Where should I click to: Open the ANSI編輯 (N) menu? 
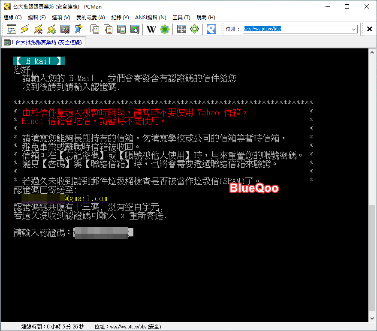151,18
